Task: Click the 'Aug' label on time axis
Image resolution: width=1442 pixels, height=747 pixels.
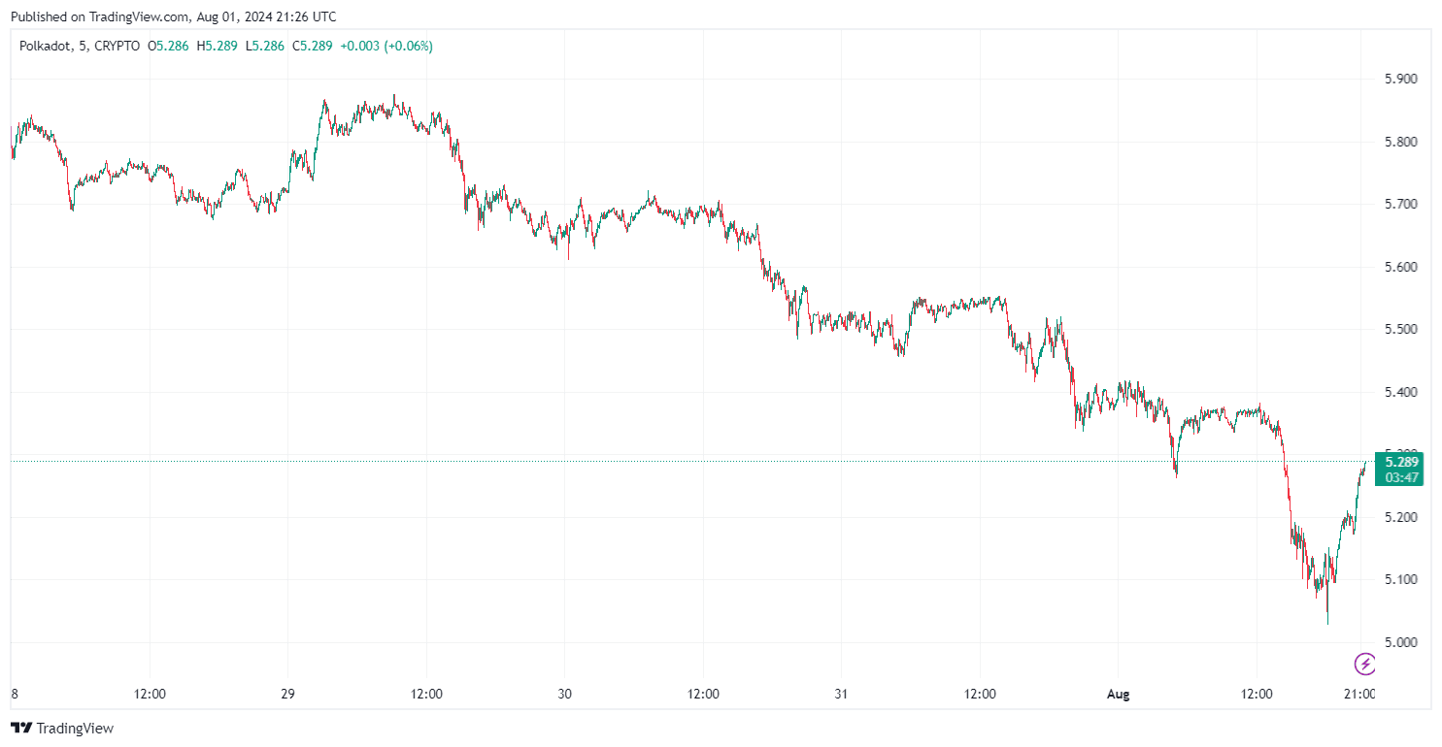Action: [1119, 695]
